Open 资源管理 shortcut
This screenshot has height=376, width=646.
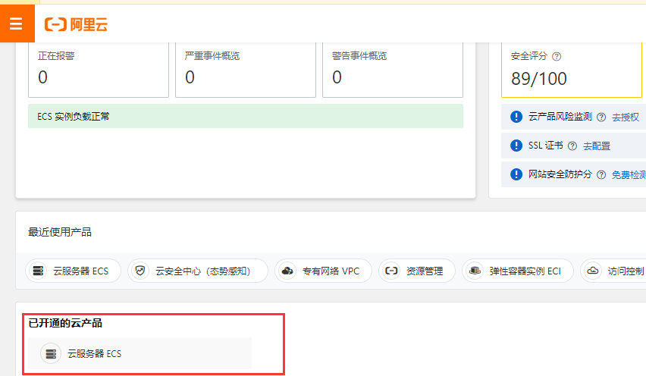[417, 271]
